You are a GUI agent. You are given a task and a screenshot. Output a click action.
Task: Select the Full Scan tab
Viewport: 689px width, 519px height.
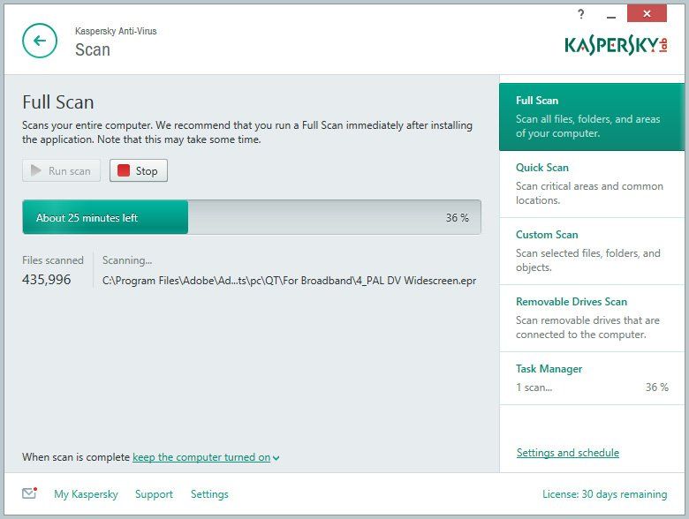tap(592, 117)
